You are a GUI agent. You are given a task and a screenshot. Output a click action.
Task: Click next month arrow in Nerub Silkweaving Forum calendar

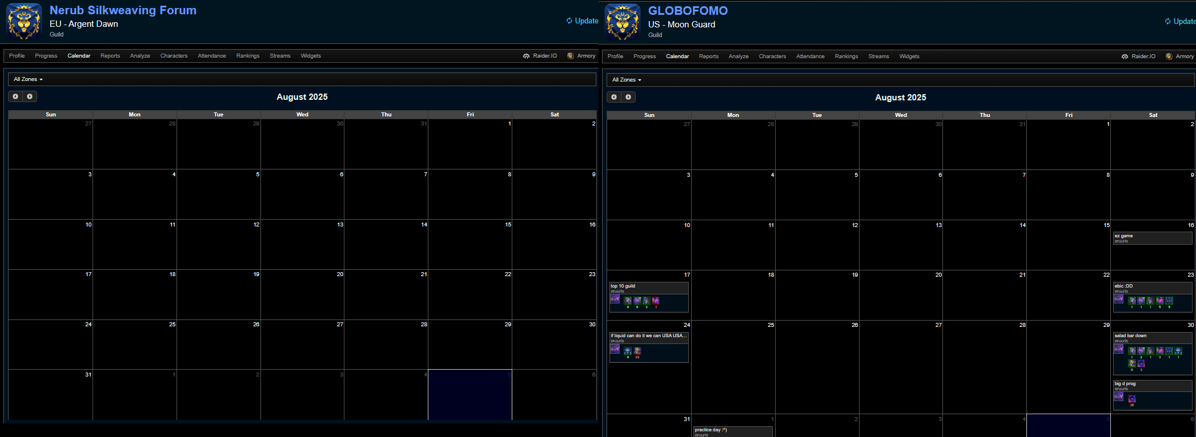[30, 96]
